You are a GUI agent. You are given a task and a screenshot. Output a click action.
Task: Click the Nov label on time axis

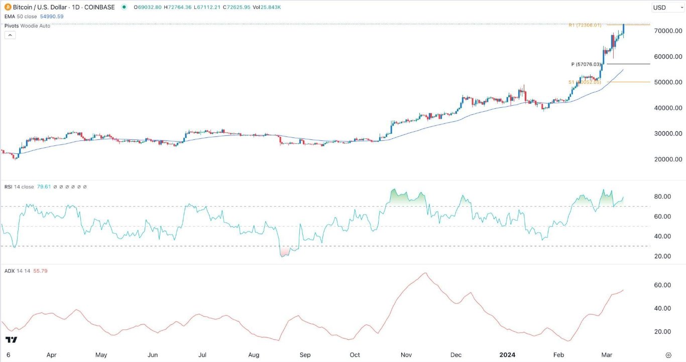(x=406, y=355)
